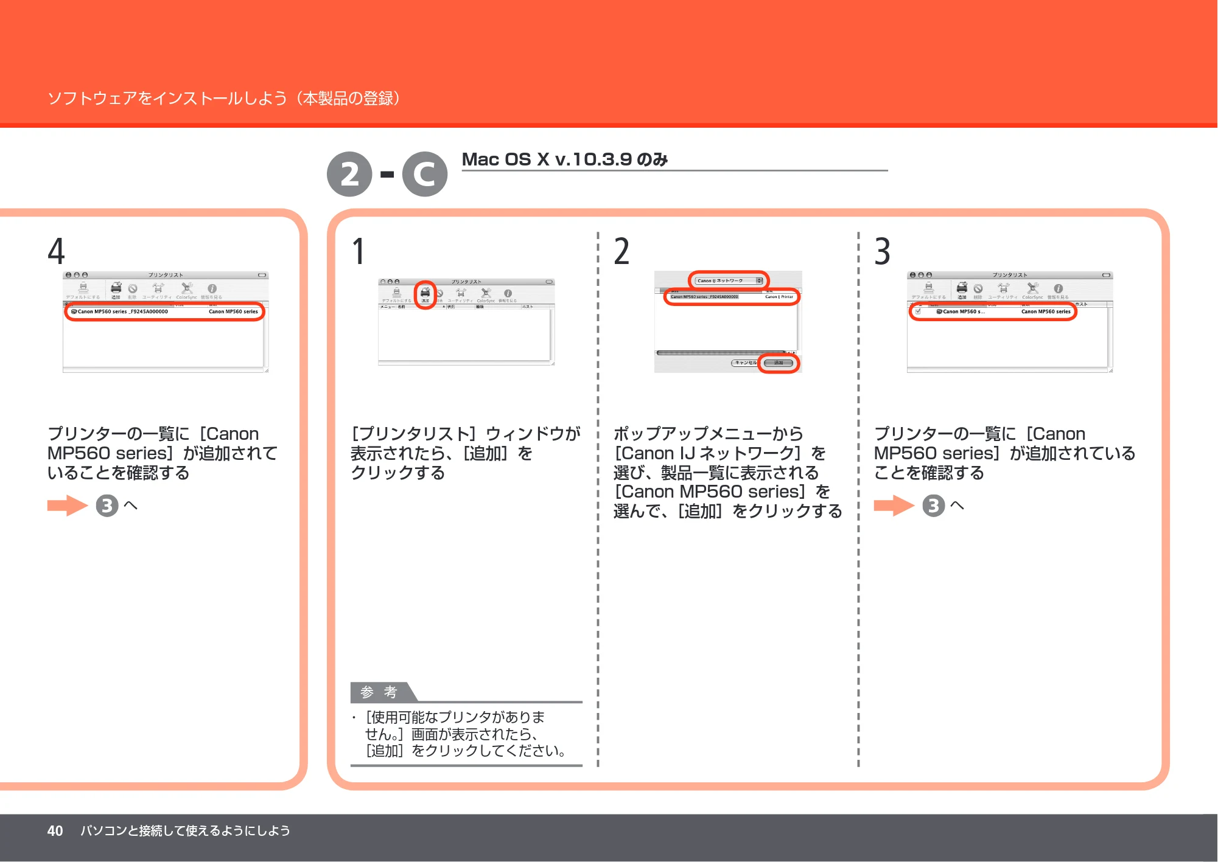Click ColorSync icon in step 1 window
This screenshot has width=1218, height=862.
[x=486, y=295]
